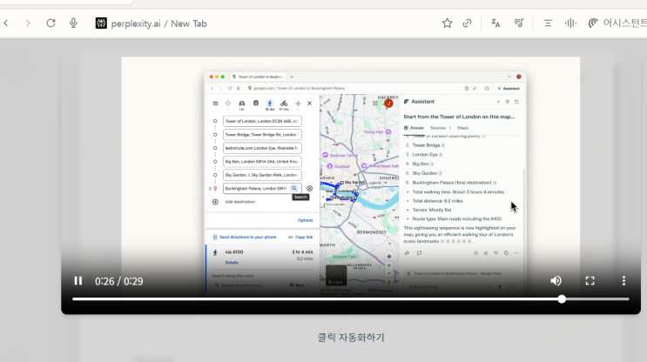
Task: Open video more options menu
Action: [623, 281]
